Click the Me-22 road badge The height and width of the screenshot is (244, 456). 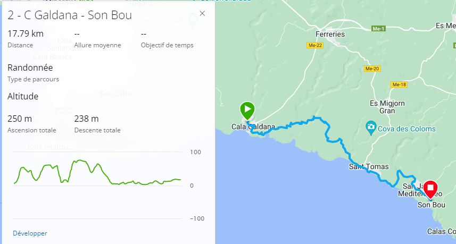pos(316,46)
